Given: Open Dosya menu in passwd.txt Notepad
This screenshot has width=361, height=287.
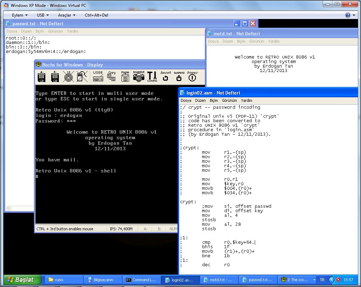Looking at the screenshot, I should pos(12,31).
